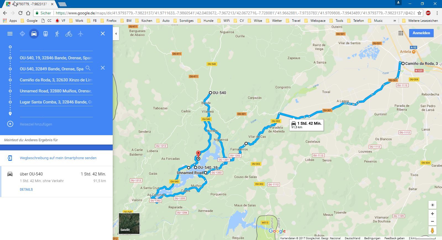
Task: Select walking travel mode
Action: pyautogui.click(x=57, y=34)
